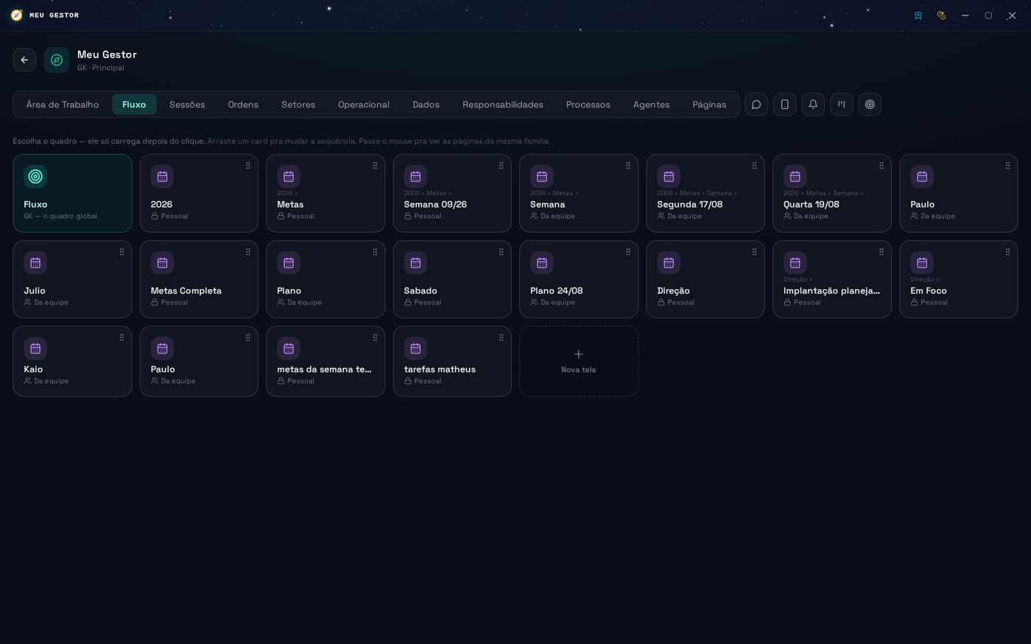The width and height of the screenshot is (1031, 644).
Task: Open notifications bell icon
Action: [x=813, y=105]
